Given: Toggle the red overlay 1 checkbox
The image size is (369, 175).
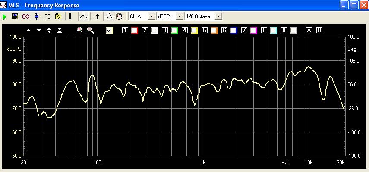Looking at the screenshot, I should [134, 31].
